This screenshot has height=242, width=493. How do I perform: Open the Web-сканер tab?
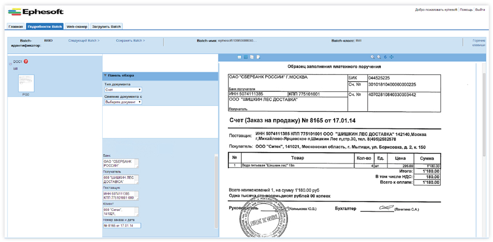click(x=77, y=27)
